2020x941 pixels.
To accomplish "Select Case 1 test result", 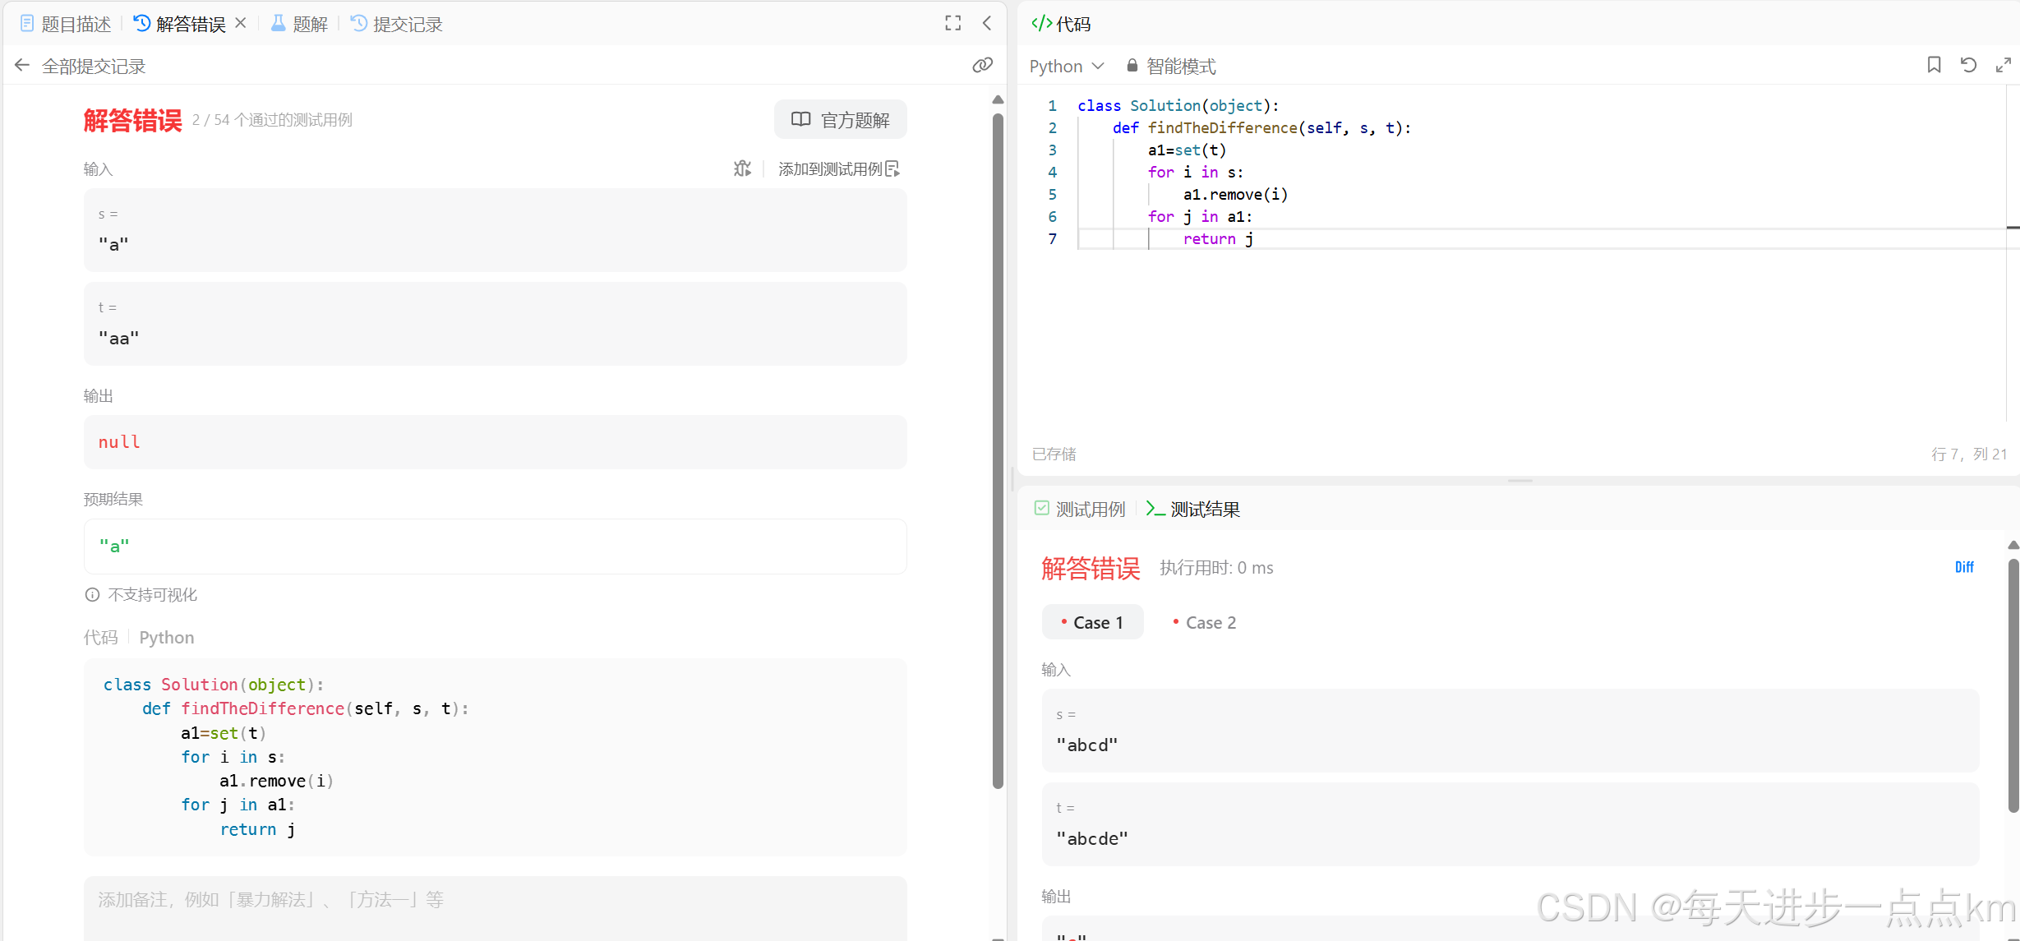I will click(x=1092, y=622).
